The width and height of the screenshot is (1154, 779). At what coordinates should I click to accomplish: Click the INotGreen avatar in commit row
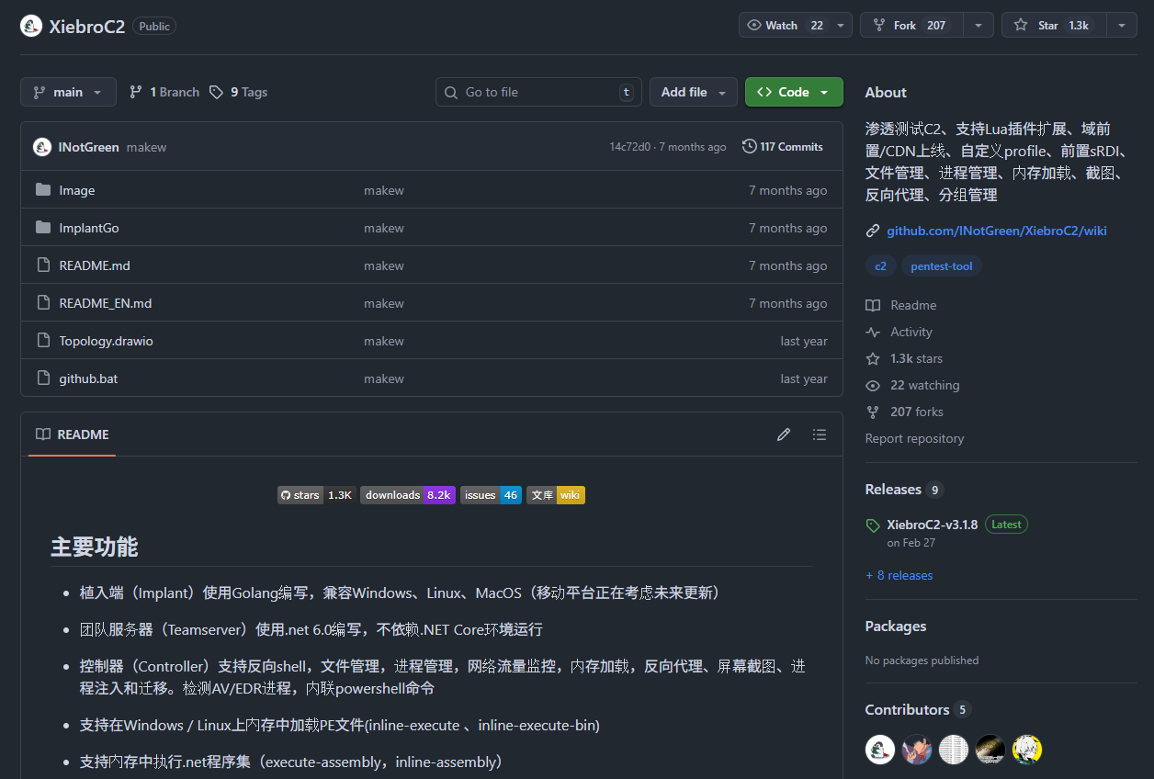(x=42, y=147)
